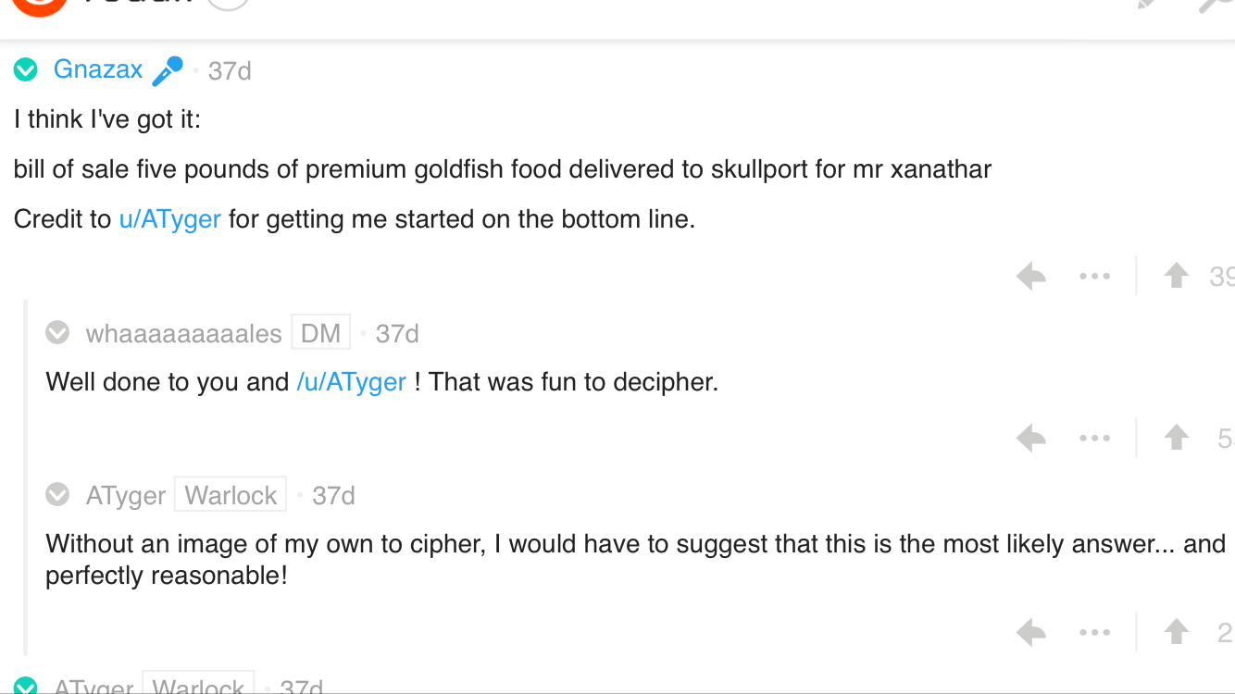Viewport: 1235px width, 694px height.
Task: Collapse Gnazax's comment with the green chevron
Action: point(26,69)
